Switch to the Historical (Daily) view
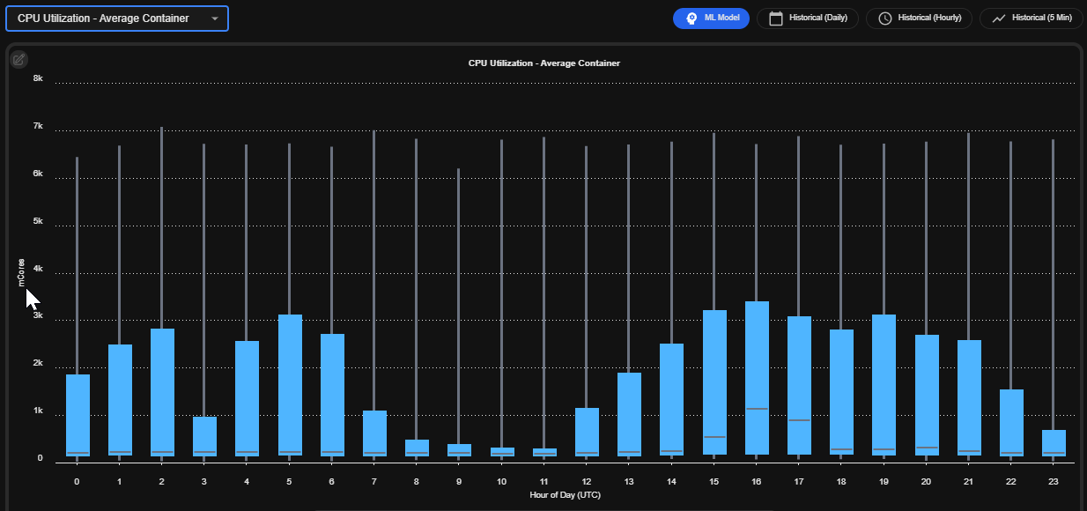The width and height of the screenshot is (1087, 511). pyautogui.click(x=808, y=19)
